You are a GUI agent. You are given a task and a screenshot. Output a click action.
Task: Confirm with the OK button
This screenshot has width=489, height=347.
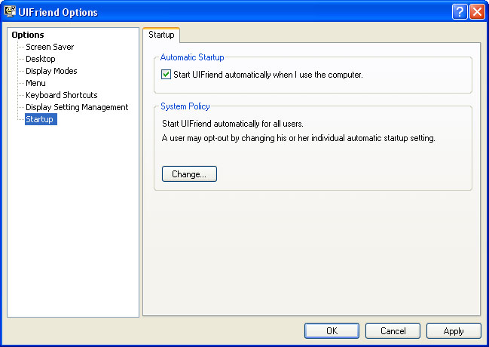pos(332,330)
